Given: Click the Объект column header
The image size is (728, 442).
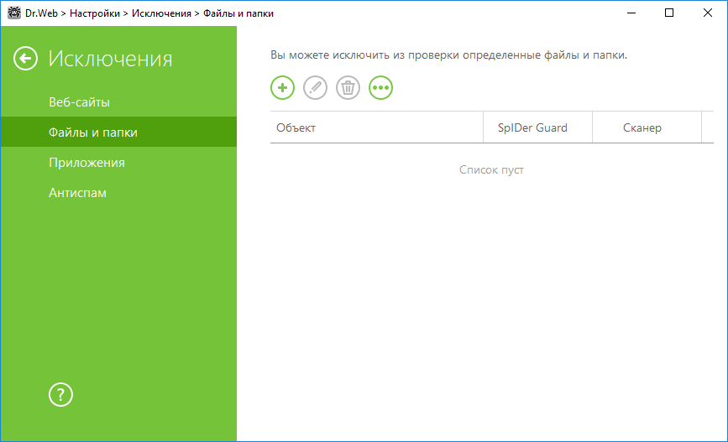Looking at the screenshot, I should [x=376, y=127].
